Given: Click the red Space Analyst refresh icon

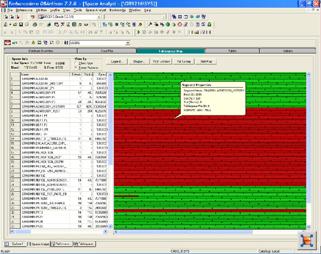Looking at the screenshot, I should click(x=8, y=43).
